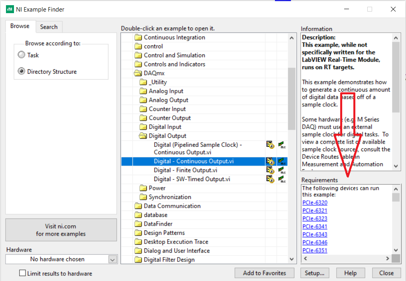Click the _Utility folder icon
The height and width of the screenshot is (281, 406).
click(143, 82)
